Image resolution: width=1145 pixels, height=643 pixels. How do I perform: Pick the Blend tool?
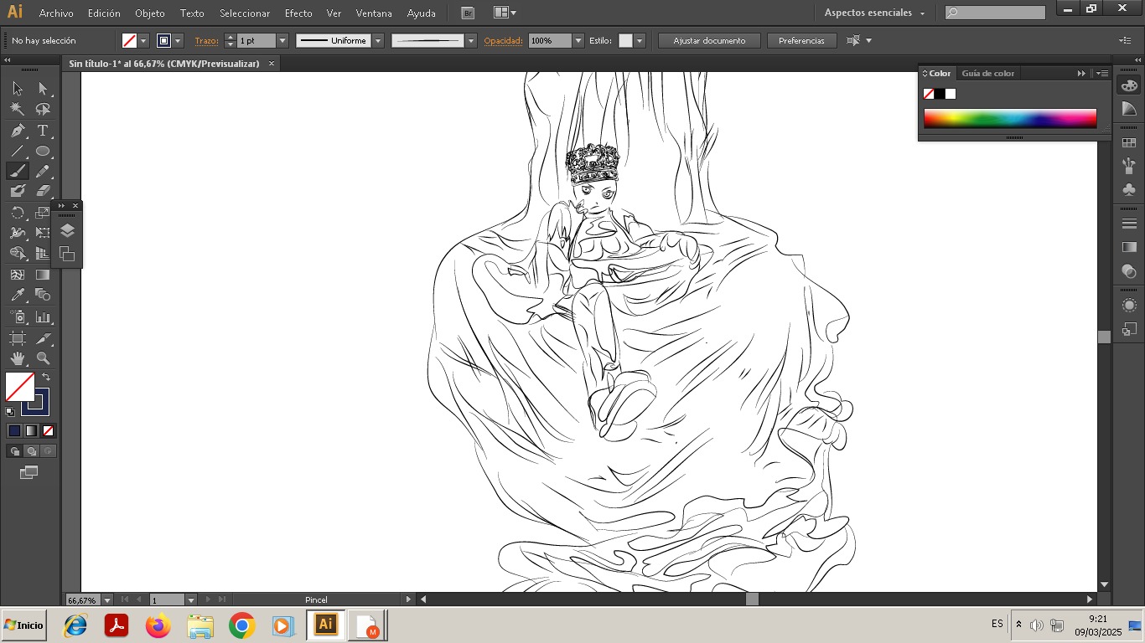(x=43, y=295)
